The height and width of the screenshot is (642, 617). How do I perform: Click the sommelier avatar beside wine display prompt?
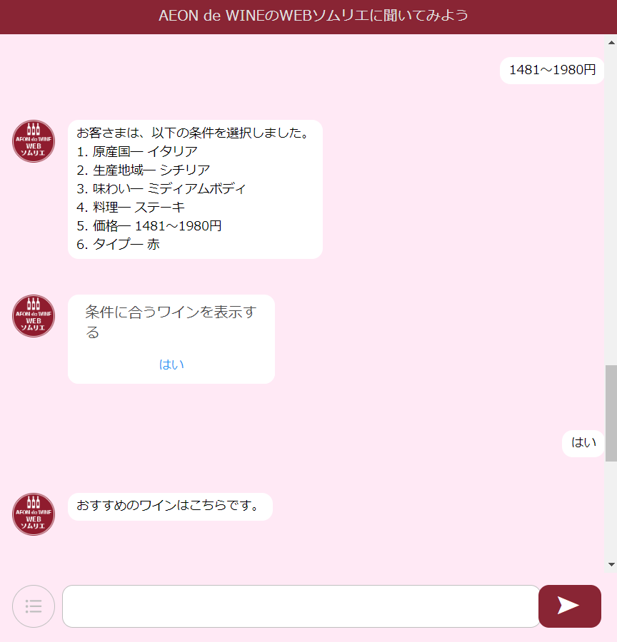34,316
